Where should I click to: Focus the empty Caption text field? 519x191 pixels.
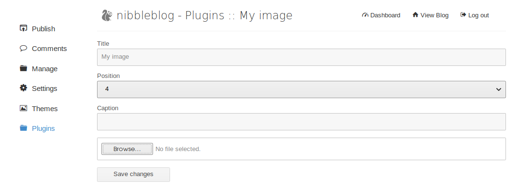[301, 122]
